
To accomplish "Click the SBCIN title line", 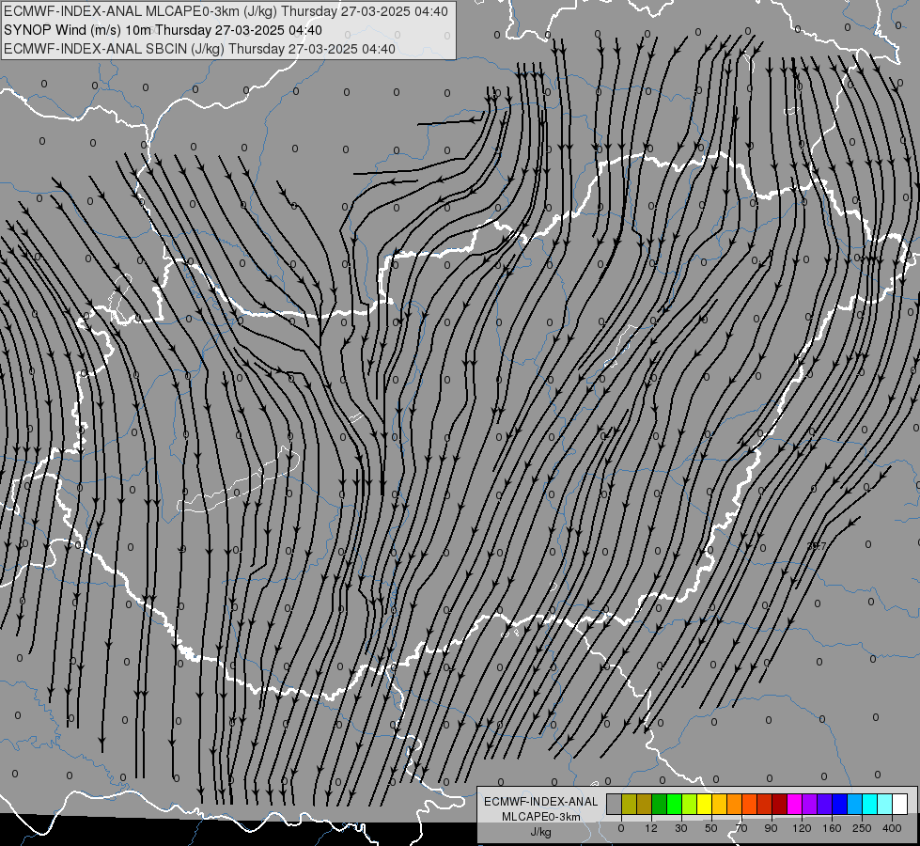I will point(199,49).
